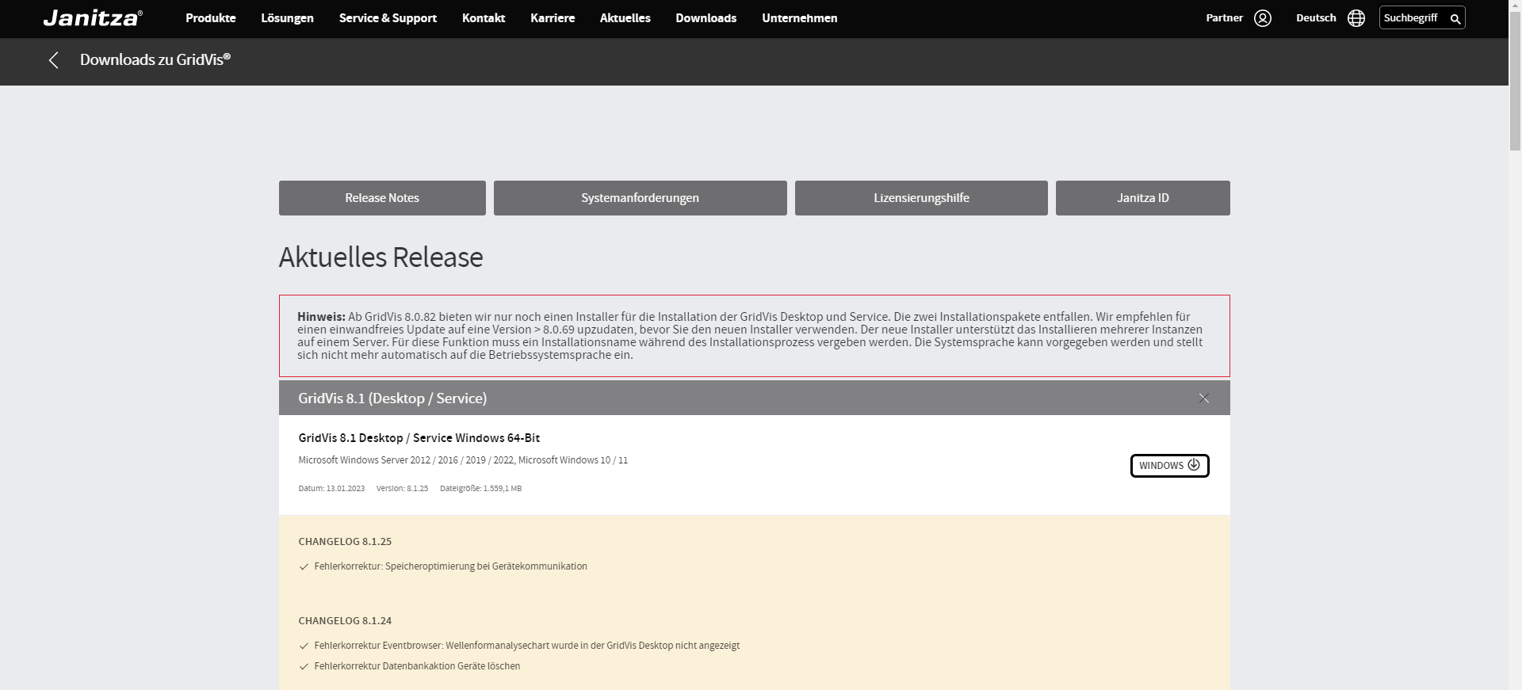Open the Unternehmen menu item
This screenshot has width=1522, height=690.
pyautogui.click(x=799, y=18)
